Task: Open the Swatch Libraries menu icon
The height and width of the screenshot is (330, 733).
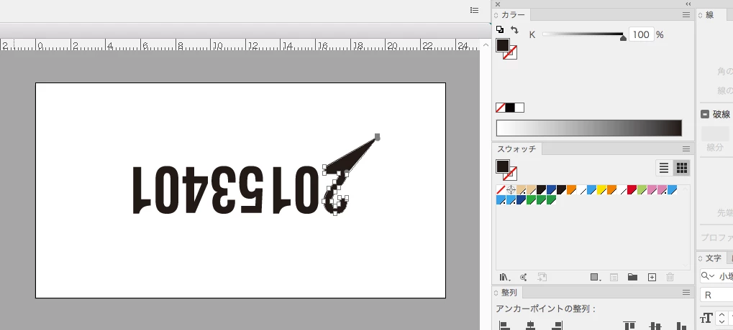Action: pos(504,278)
